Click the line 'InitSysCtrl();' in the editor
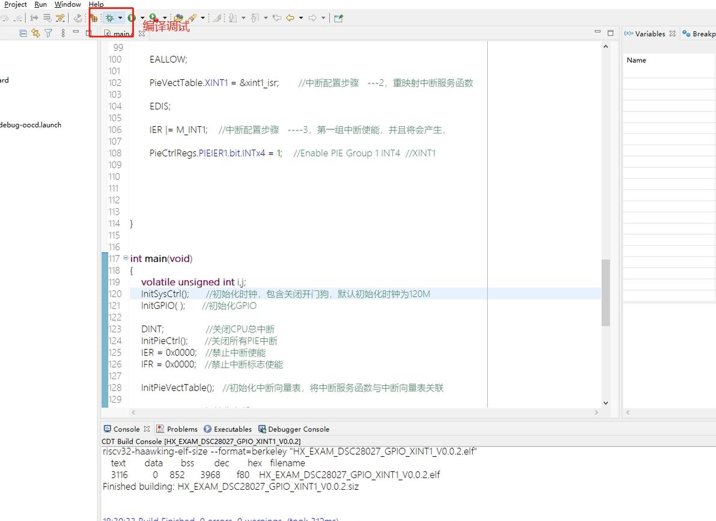This screenshot has width=716, height=521. coord(165,293)
